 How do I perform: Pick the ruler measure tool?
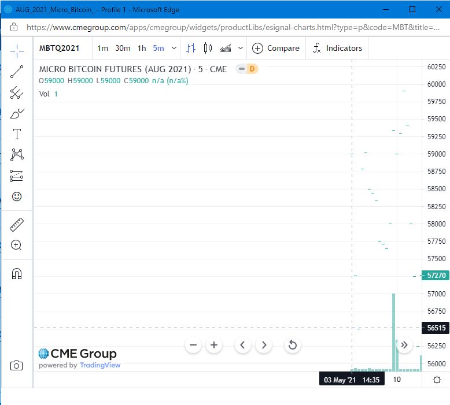pyautogui.click(x=17, y=225)
